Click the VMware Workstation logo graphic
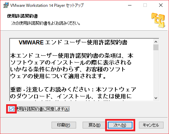This screenshot has height=134, width=169. pos(158,20)
